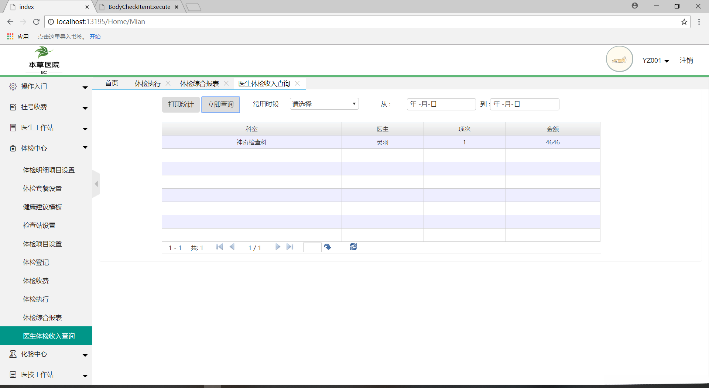Open the user avatar image
This screenshot has height=388, width=709.
pos(619,59)
